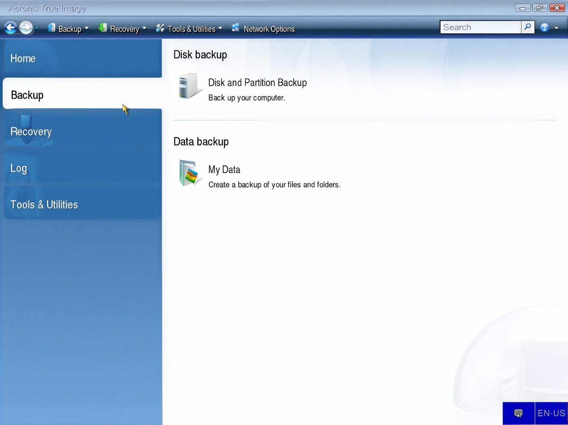Click the on-screen keyboard tray icon
568x425 pixels.
[x=518, y=413]
